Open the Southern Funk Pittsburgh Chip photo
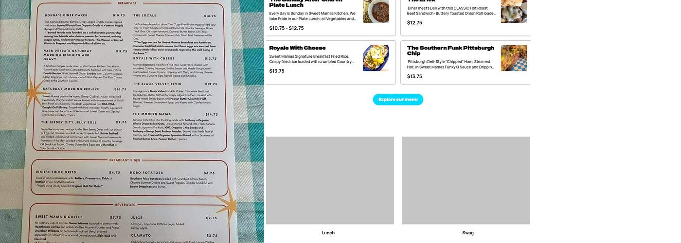 pos(514,58)
